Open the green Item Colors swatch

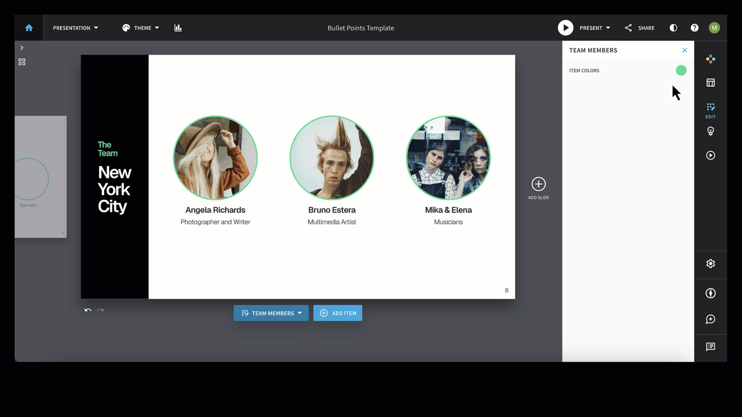681,70
